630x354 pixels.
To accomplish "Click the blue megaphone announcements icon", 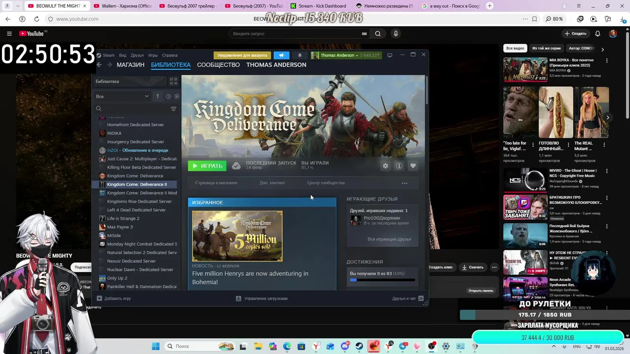I will pos(282,55).
